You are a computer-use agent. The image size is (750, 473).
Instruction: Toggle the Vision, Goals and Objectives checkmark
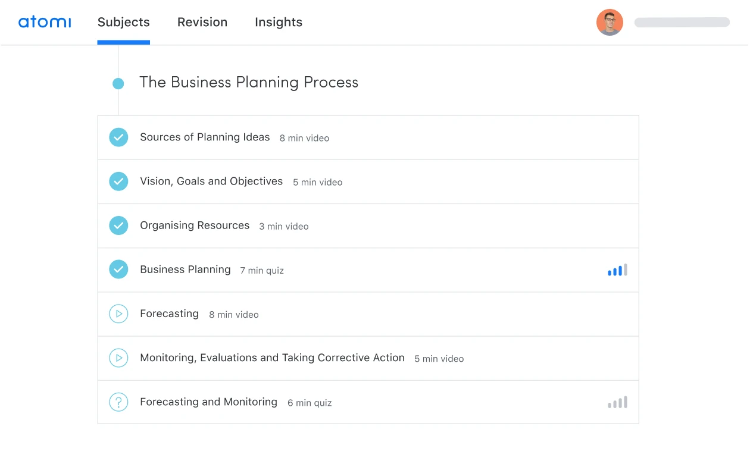point(118,181)
